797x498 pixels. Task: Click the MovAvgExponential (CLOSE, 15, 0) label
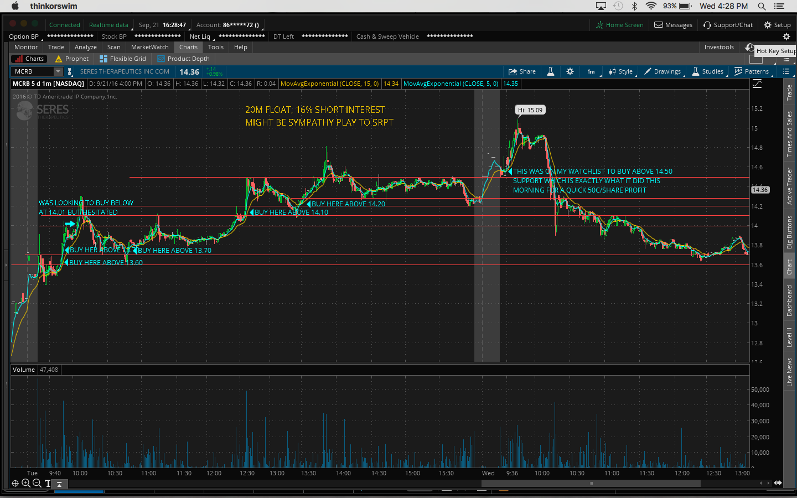pos(329,84)
